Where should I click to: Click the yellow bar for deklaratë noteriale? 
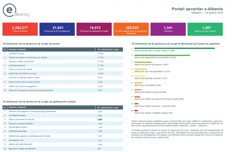[139, 76]
